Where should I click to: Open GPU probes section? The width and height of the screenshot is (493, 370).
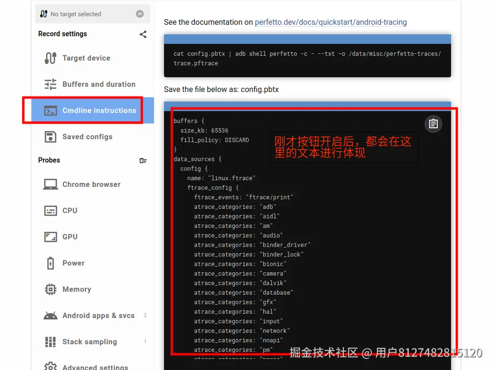[92, 236]
